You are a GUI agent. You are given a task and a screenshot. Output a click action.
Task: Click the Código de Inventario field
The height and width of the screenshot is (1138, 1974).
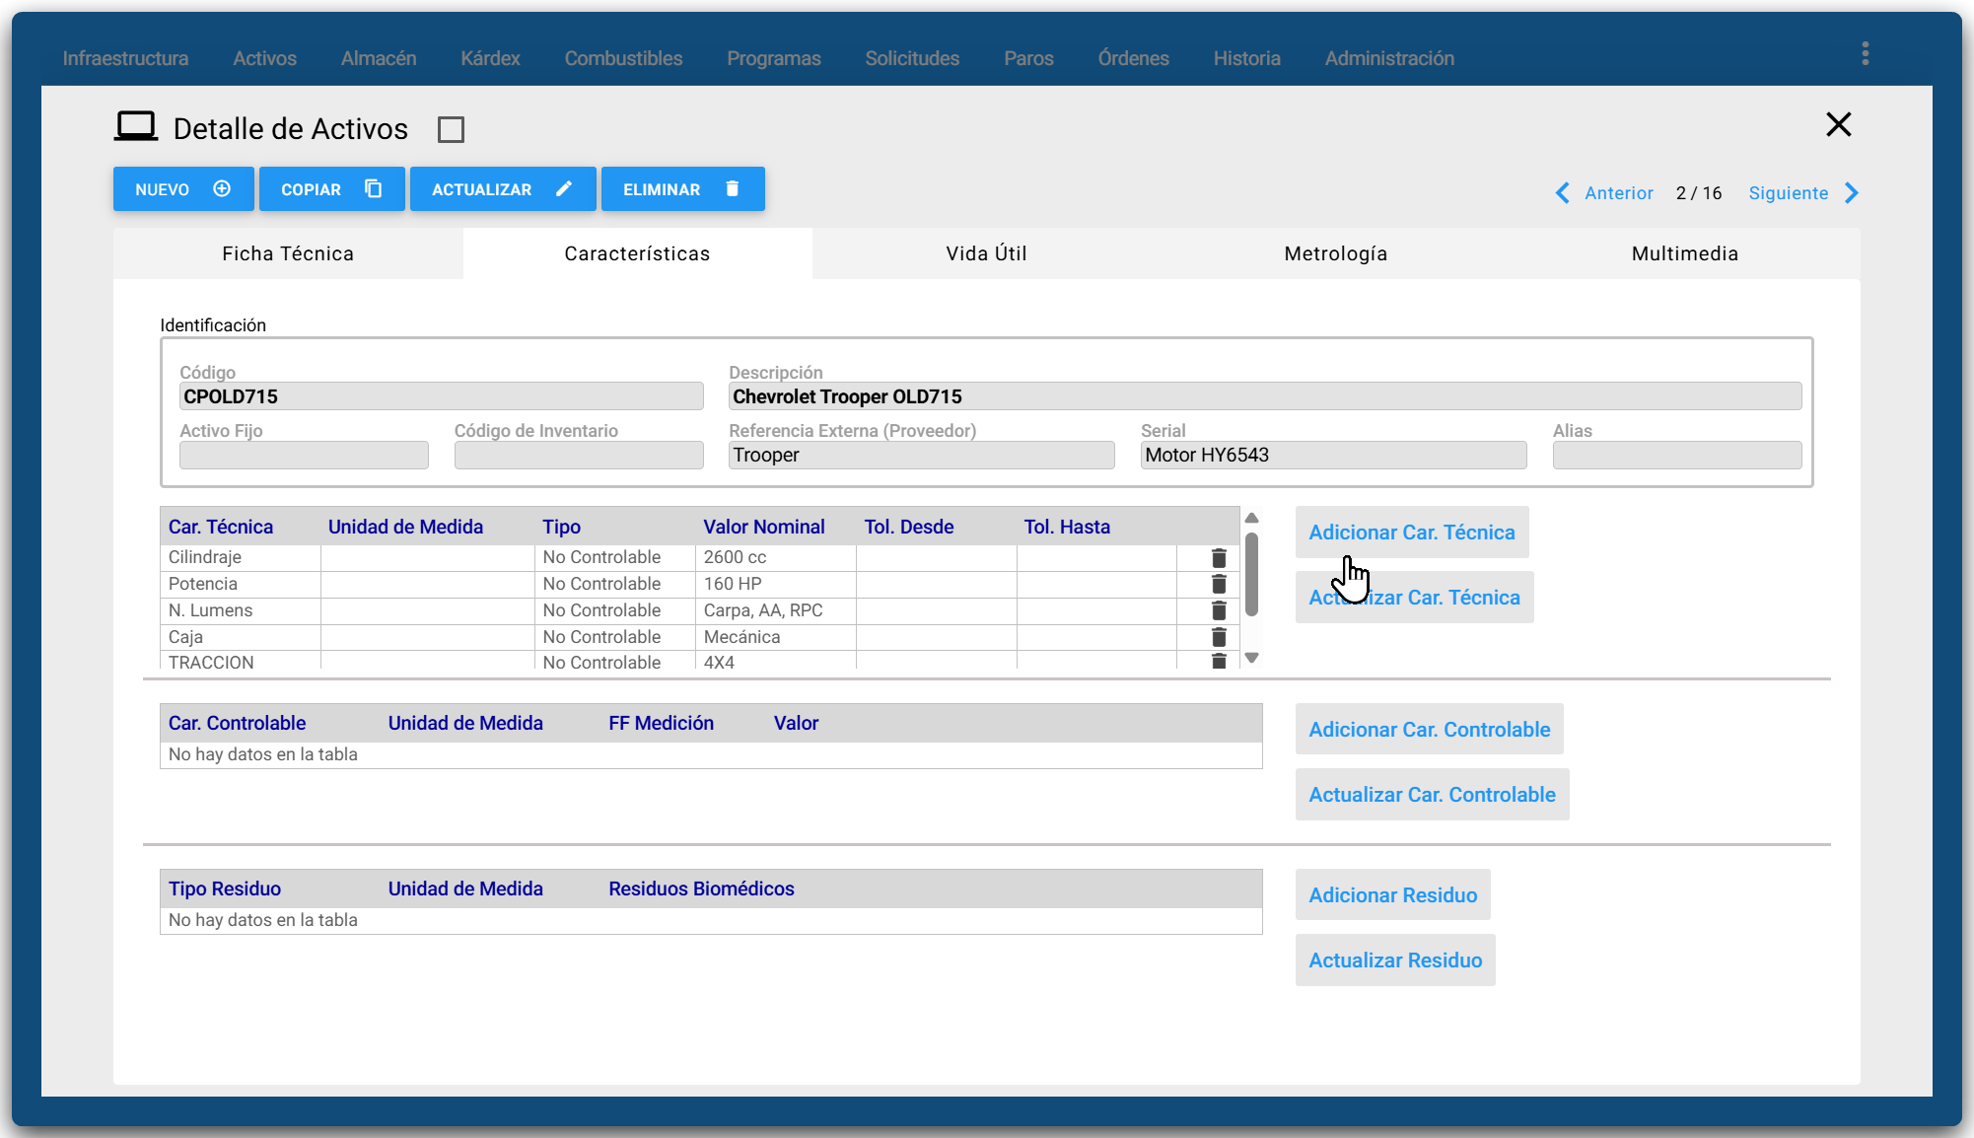pos(579,455)
